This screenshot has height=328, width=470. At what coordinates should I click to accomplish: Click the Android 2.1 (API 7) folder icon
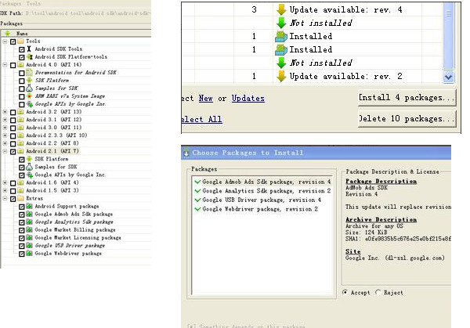[x=20, y=151]
